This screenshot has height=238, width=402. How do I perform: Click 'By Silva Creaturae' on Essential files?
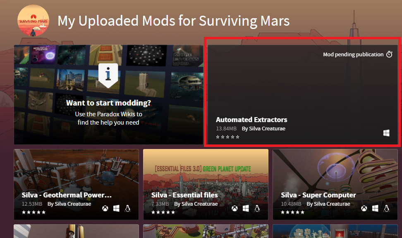[x=196, y=204]
